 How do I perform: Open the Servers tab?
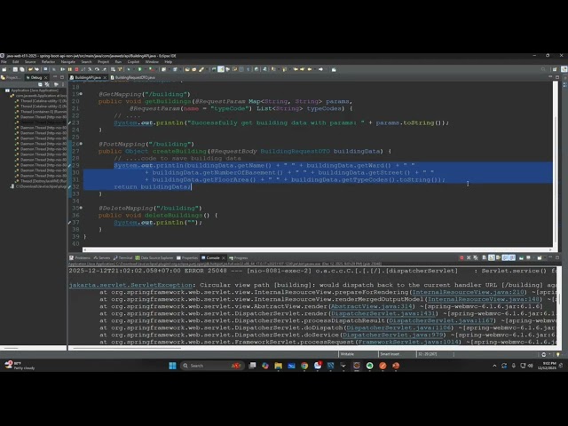[101, 257]
